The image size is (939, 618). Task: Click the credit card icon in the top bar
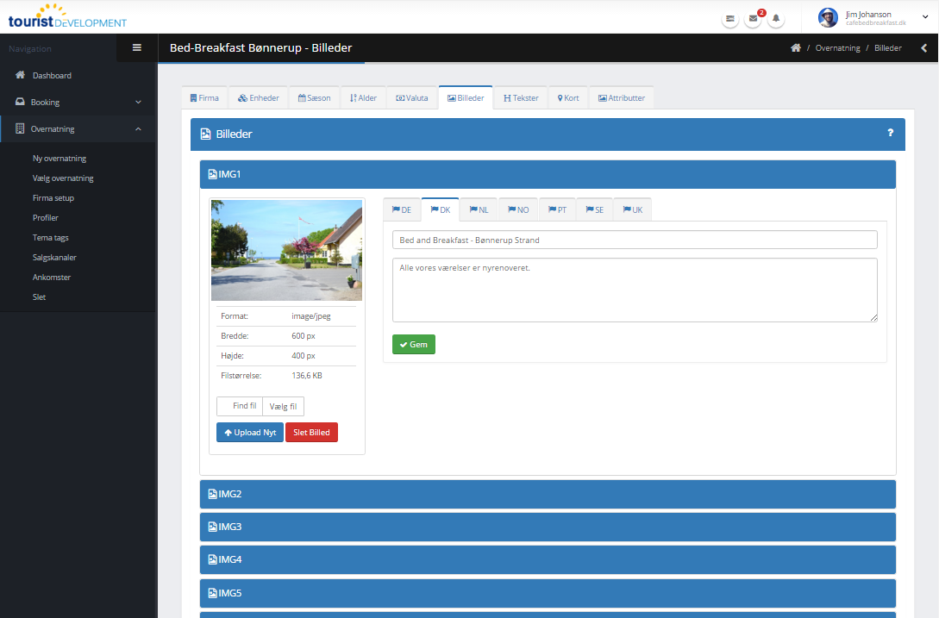730,18
